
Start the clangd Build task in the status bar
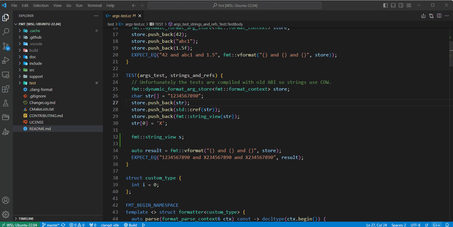[x=130, y=225]
